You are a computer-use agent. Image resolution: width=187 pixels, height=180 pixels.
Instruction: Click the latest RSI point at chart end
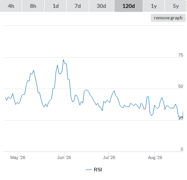[x=183, y=112]
